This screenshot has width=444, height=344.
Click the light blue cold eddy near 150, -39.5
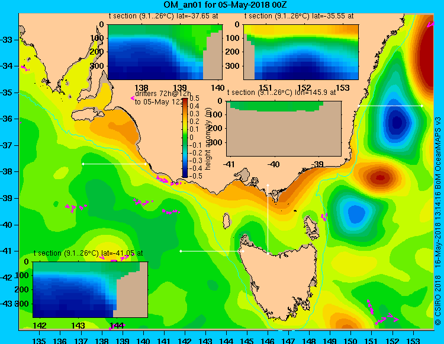point(356,214)
